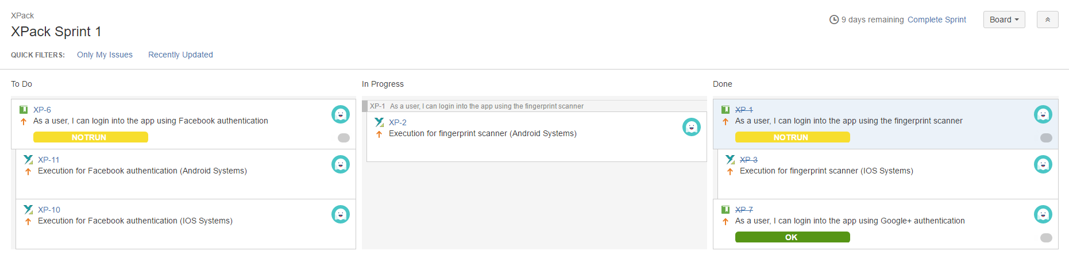Click the XP-1 parent swimlane header in In Progress

[x=534, y=106]
